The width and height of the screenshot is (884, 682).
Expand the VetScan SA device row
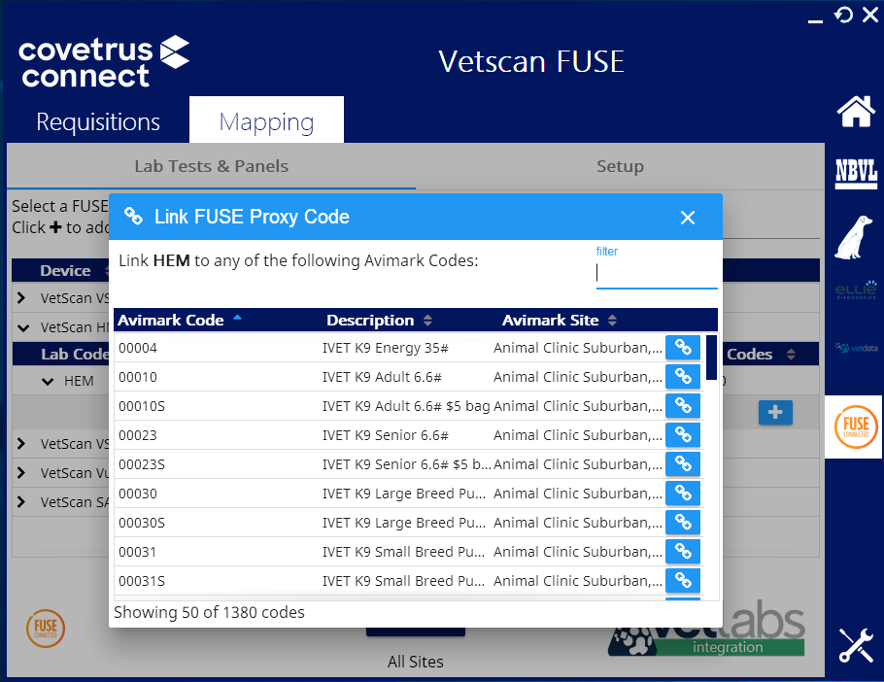click(x=21, y=501)
